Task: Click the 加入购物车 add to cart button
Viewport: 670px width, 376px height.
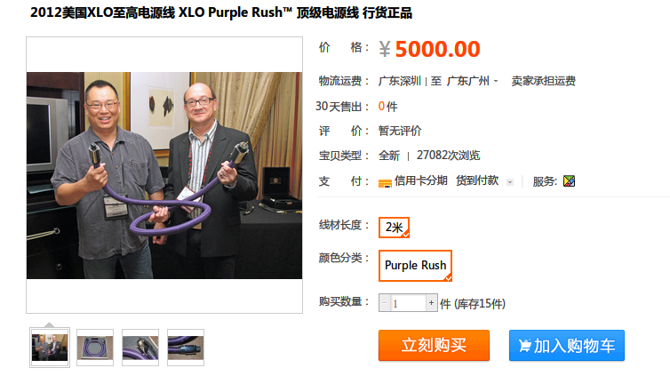Action: (567, 345)
